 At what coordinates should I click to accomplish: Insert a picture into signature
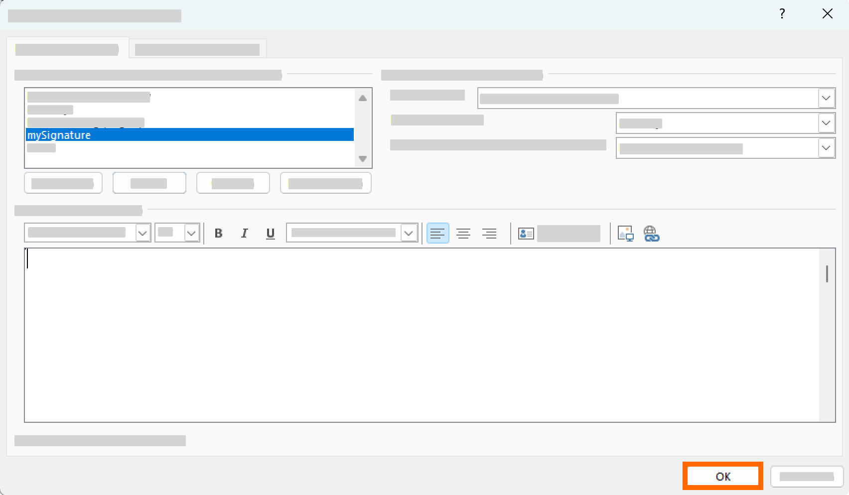625,233
